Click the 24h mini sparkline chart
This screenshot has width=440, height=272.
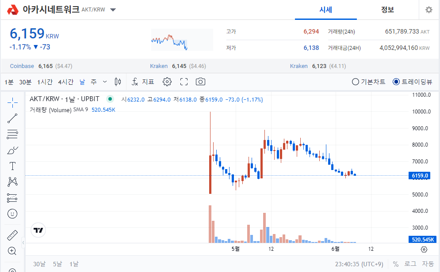182,40
